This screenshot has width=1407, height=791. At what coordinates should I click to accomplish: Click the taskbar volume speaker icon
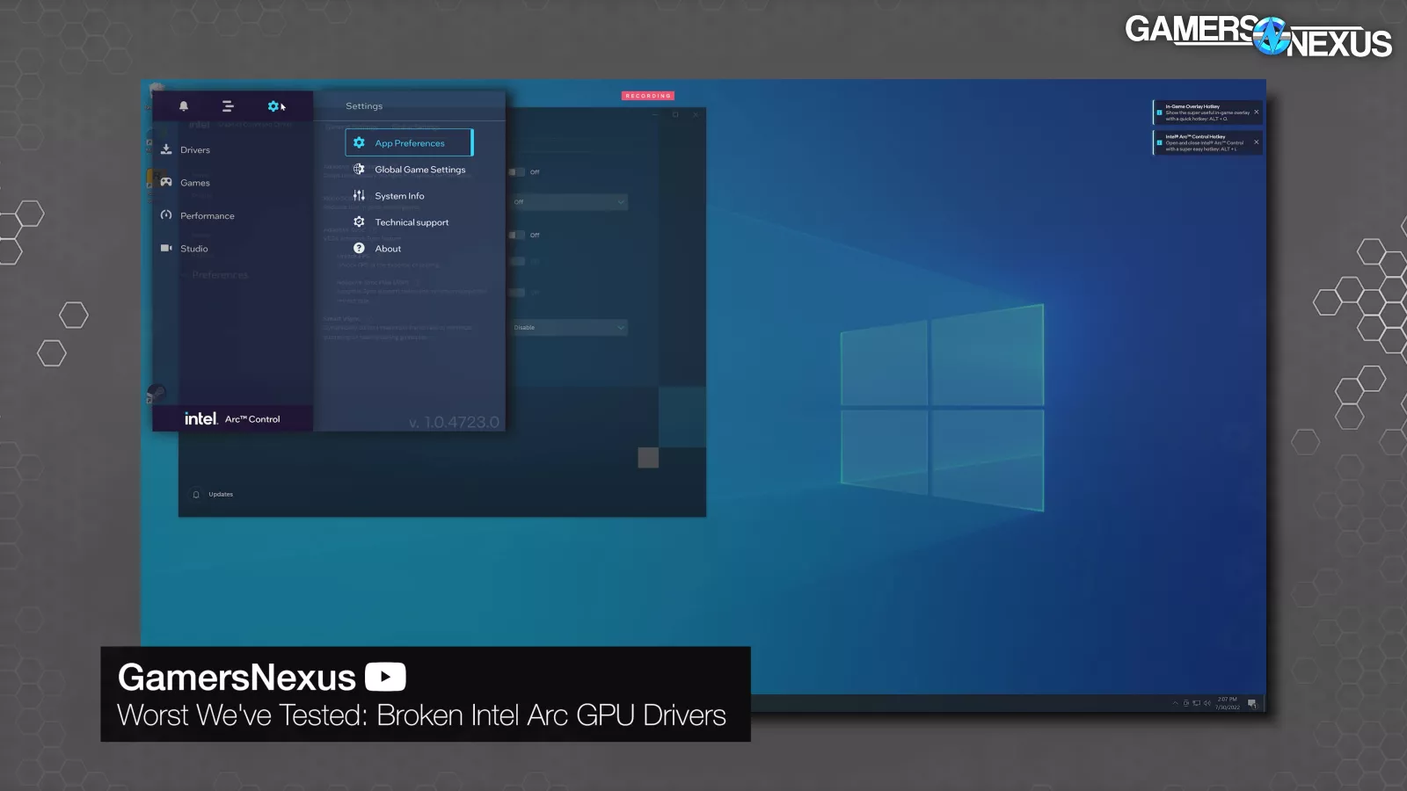pyautogui.click(x=1207, y=703)
